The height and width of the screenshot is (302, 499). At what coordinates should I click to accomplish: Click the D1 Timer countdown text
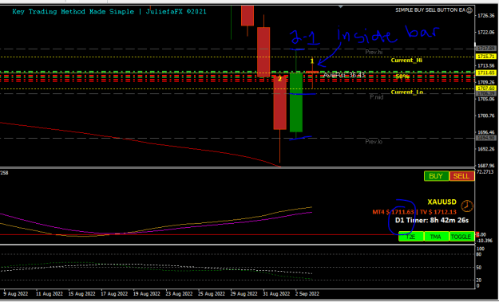pos(431,220)
